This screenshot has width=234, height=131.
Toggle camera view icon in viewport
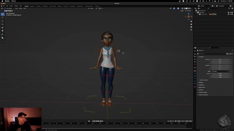[191, 27]
